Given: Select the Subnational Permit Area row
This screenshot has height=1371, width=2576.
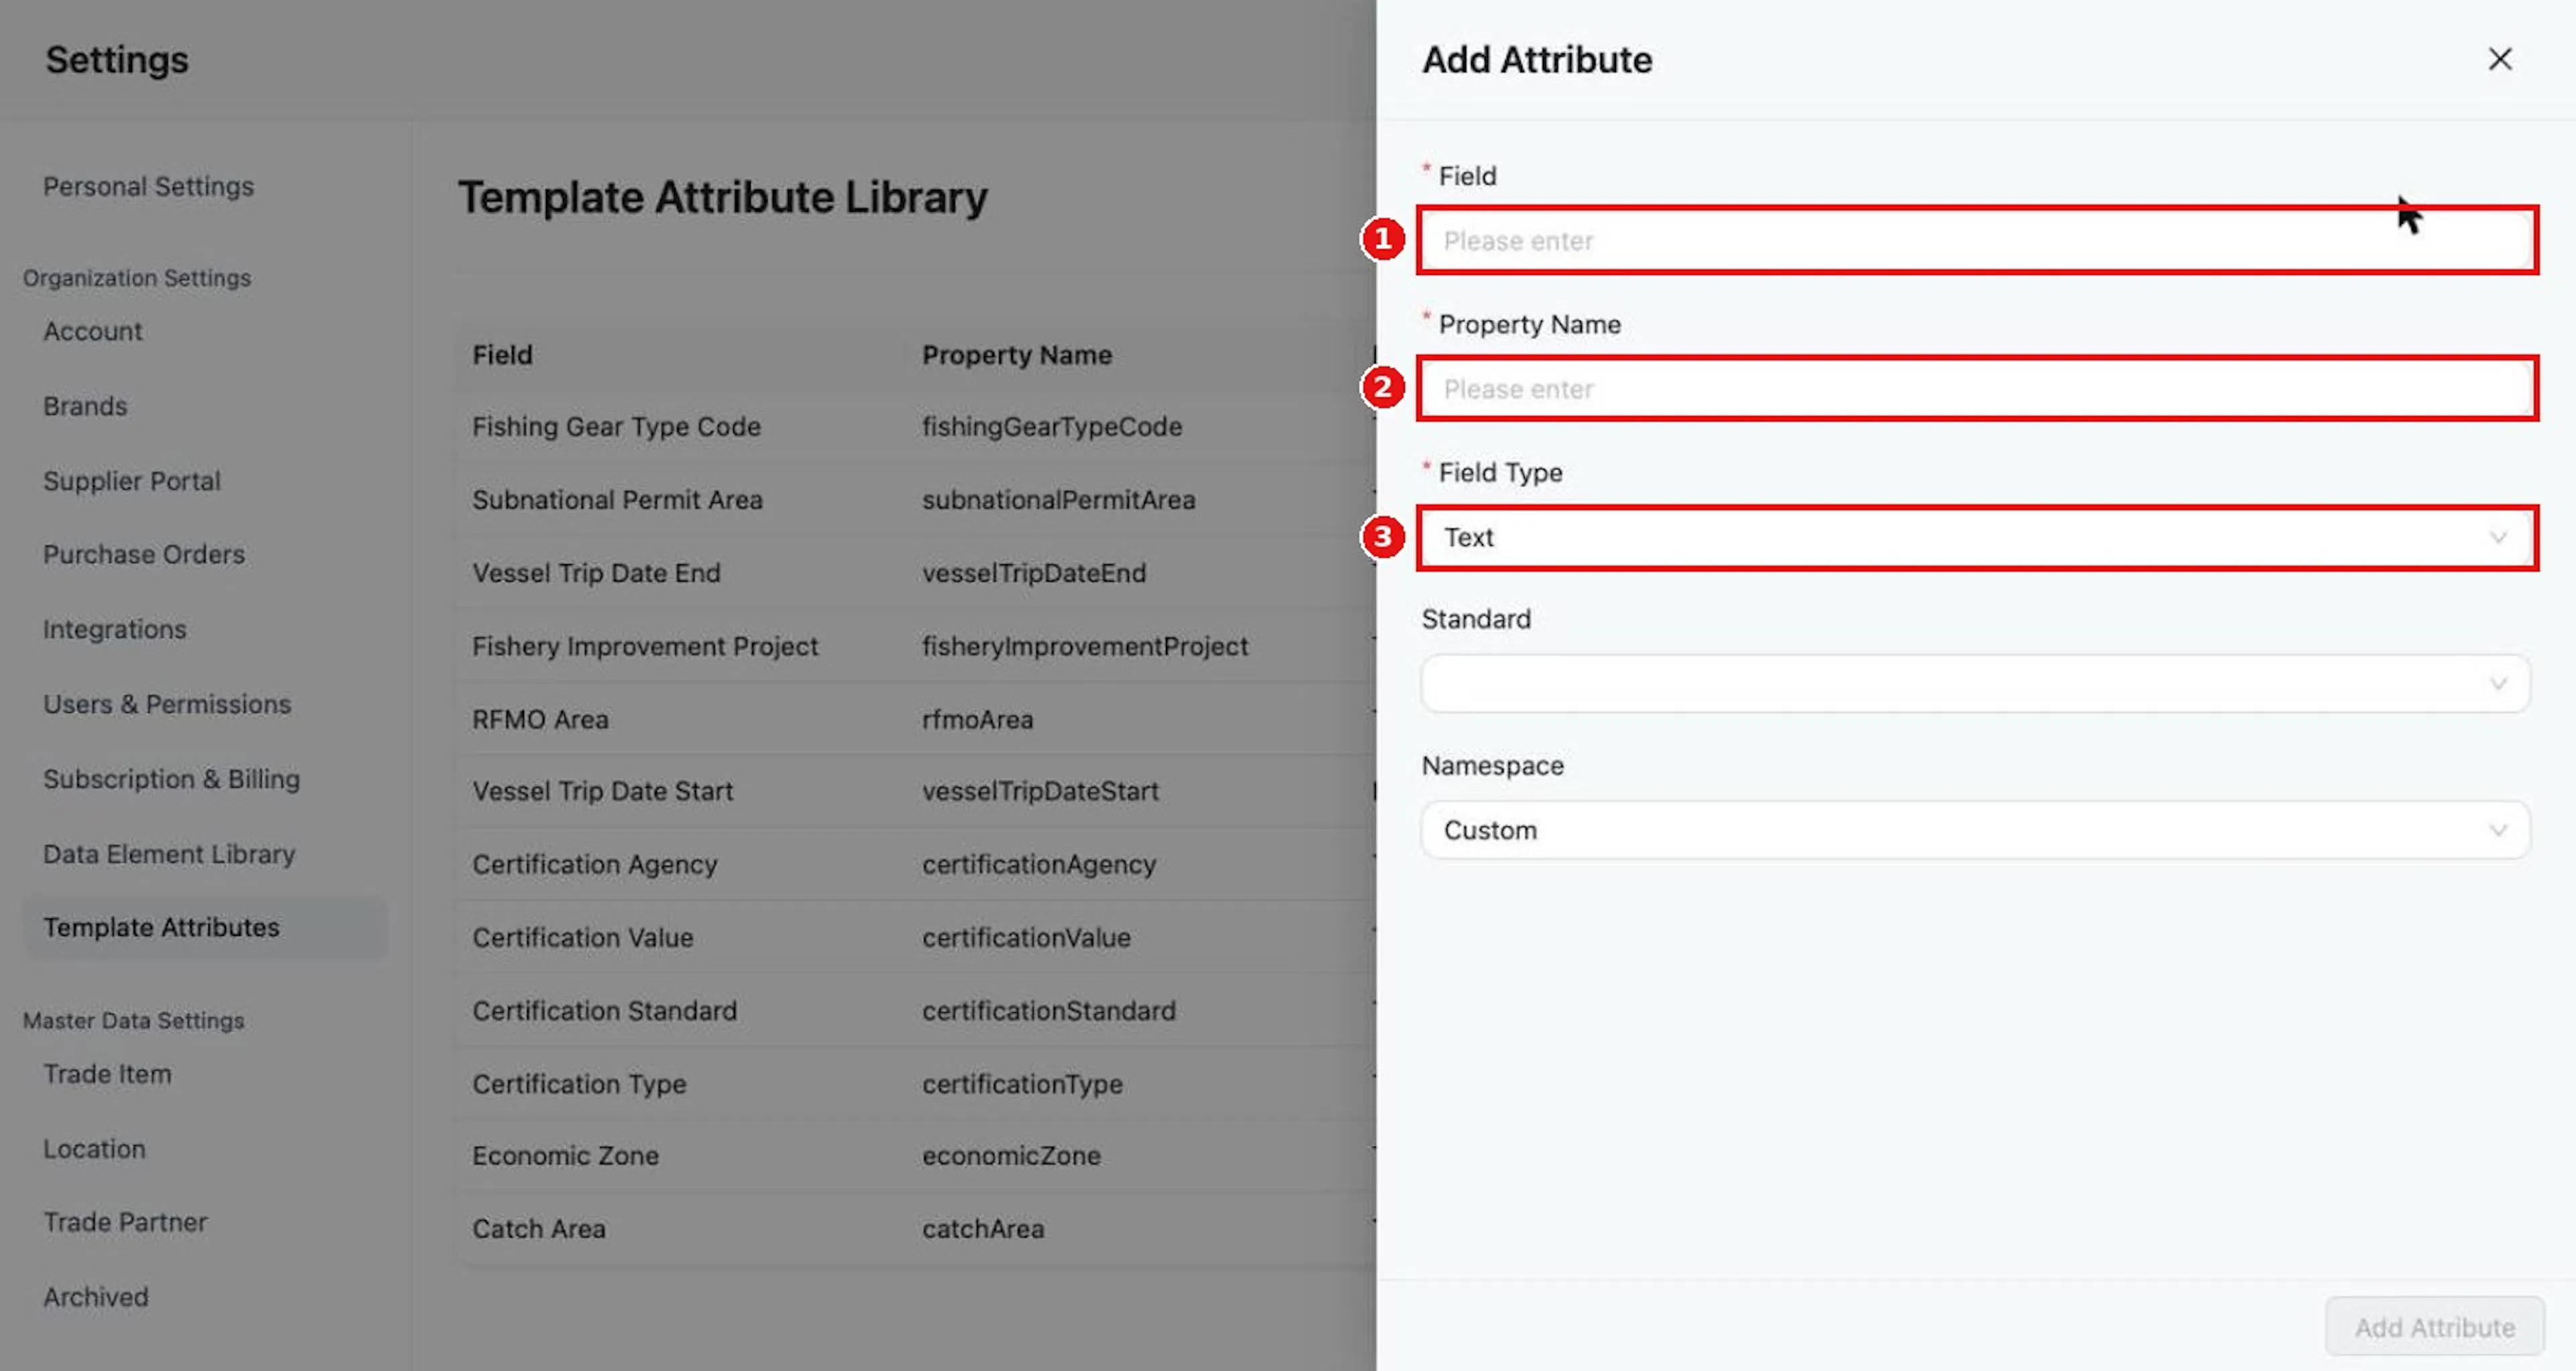Looking at the screenshot, I should click(916, 499).
